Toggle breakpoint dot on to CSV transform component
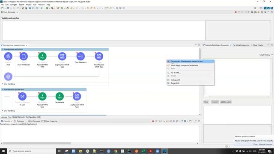This screenshot has width=274, height=154. pos(19,93)
